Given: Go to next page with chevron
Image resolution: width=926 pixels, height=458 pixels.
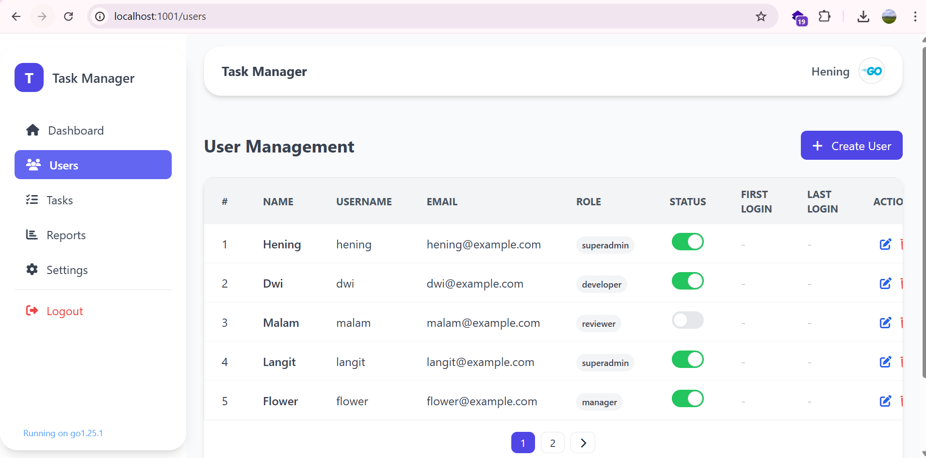Looking at the screenshot, I should pos(583,443).
